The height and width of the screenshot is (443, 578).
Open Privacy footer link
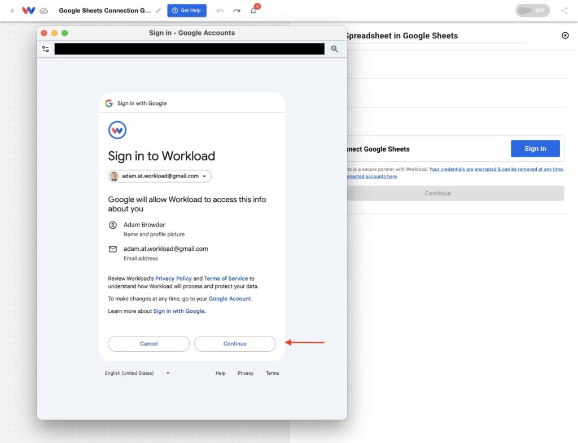pyautogui.click(x=246, y=373)
